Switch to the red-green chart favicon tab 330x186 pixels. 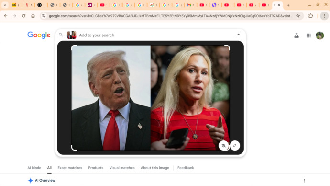click(x=152, y=5)
